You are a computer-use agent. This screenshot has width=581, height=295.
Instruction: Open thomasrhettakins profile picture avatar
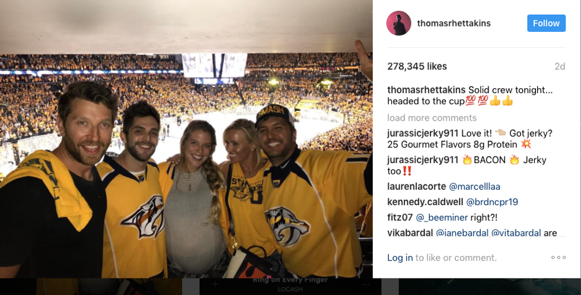tap(399, 24)
